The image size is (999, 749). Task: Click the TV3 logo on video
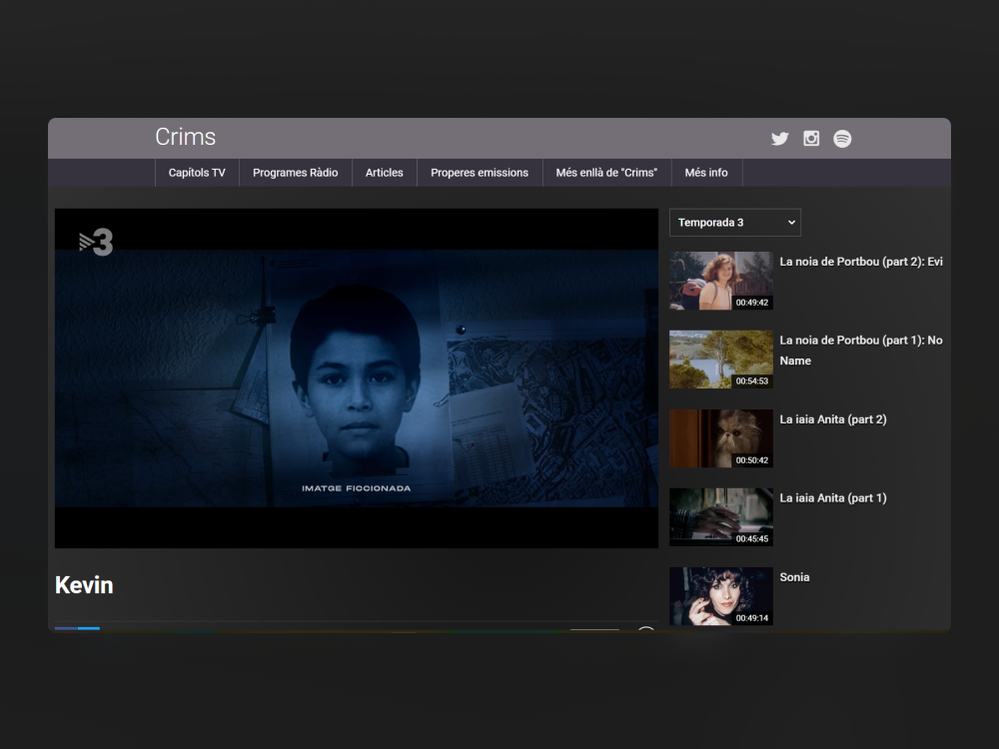(96, 242)
